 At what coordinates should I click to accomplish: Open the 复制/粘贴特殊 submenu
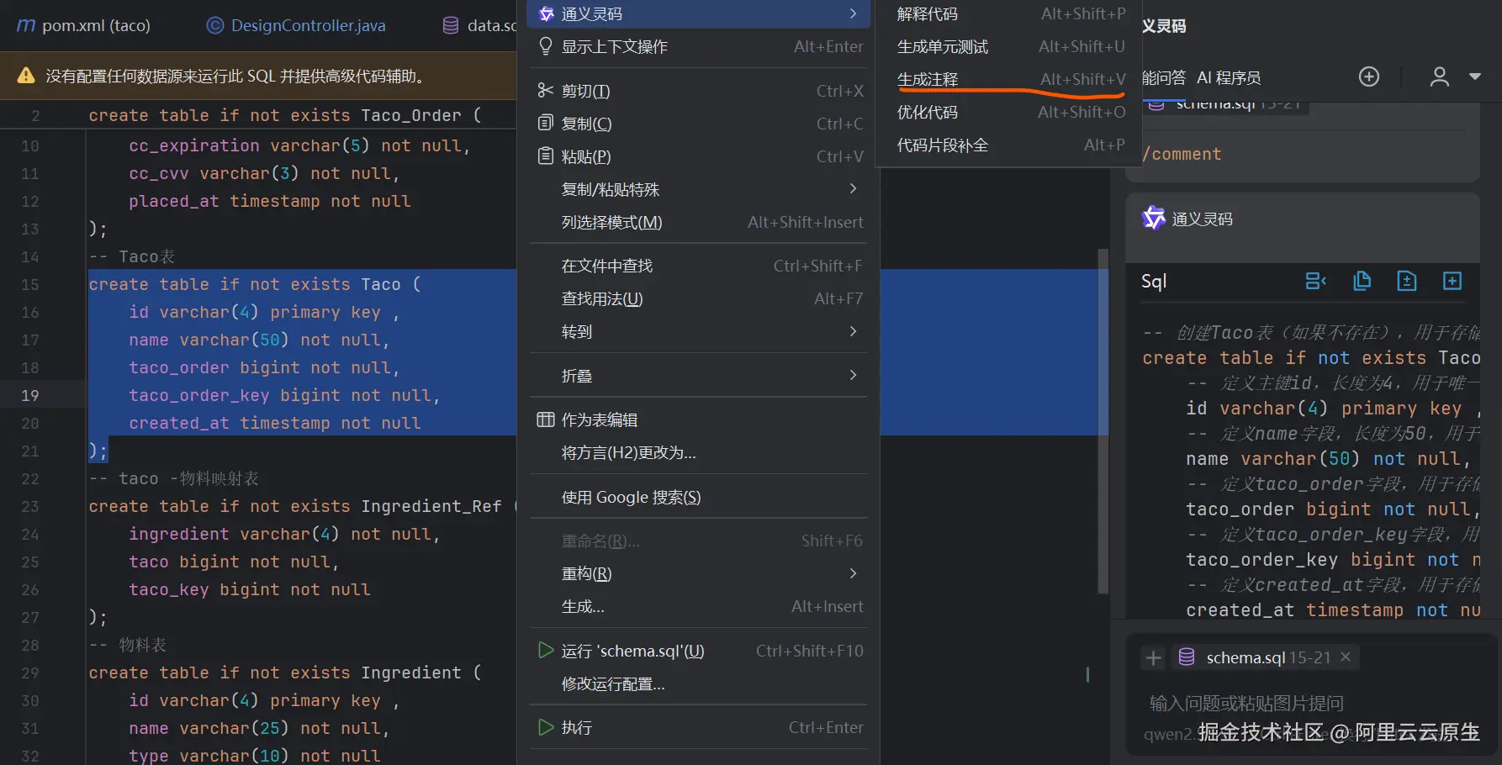pyautogui.click(x=853, y=189)
